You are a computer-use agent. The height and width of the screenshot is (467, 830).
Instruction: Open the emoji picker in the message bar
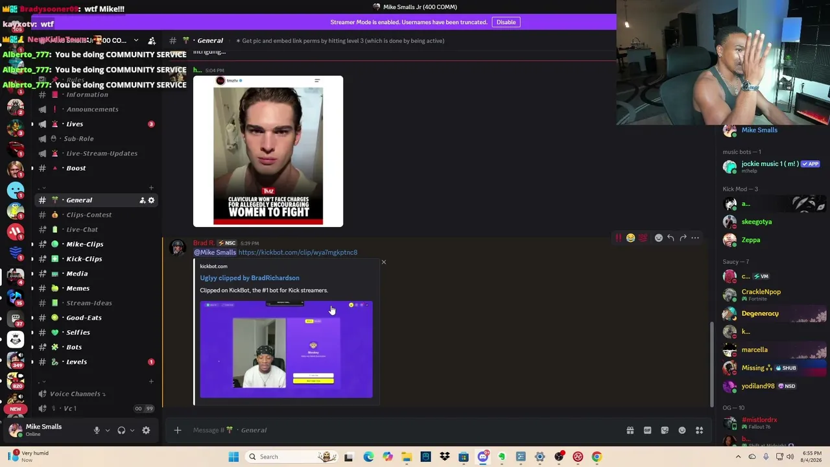(x=682, y=430)
